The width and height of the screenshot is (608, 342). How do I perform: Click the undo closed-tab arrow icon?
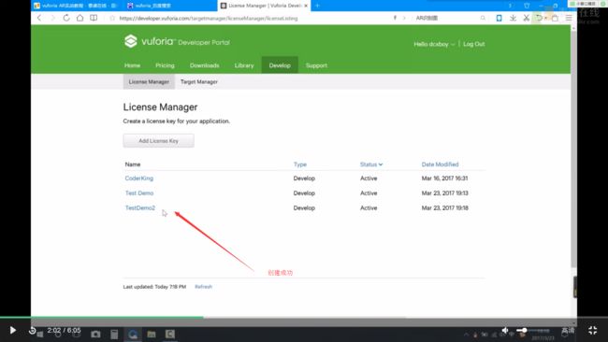[x=540, y=18]
